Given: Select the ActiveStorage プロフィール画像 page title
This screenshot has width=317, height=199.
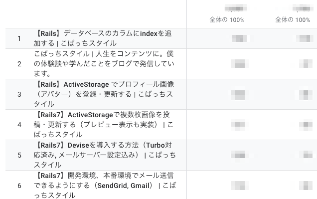Looking at the screenshot, I should (x=104, y=94).
